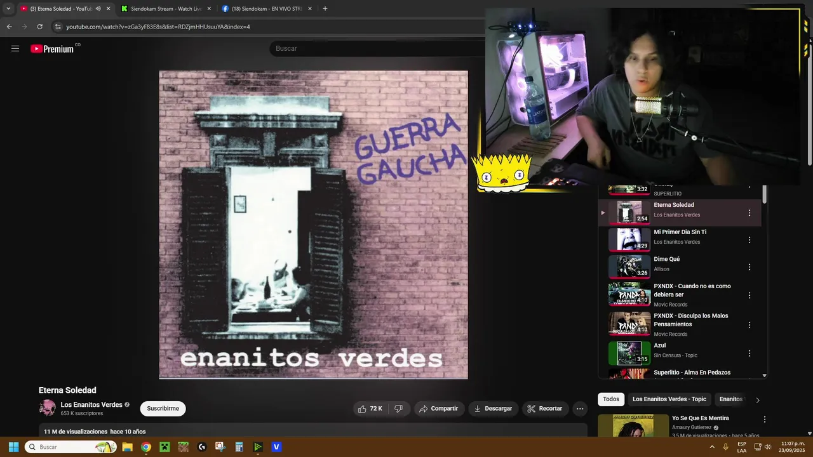Open Windows Start menu
This screenshot has height=457, width=813.
13,447
